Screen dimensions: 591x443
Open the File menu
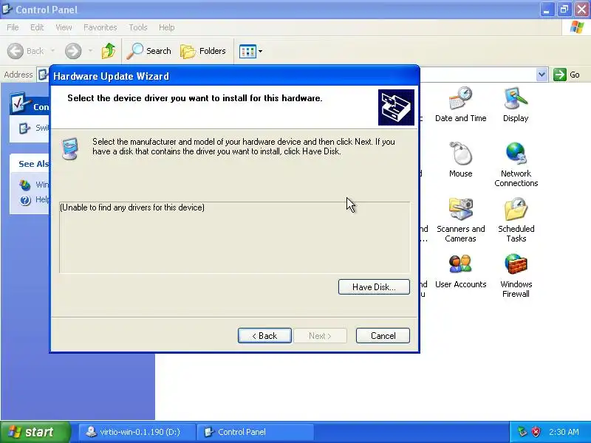(x=13, y=27)
